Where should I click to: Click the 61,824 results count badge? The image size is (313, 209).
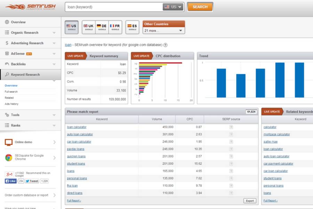pyautogui.click(x=251, y=112)
